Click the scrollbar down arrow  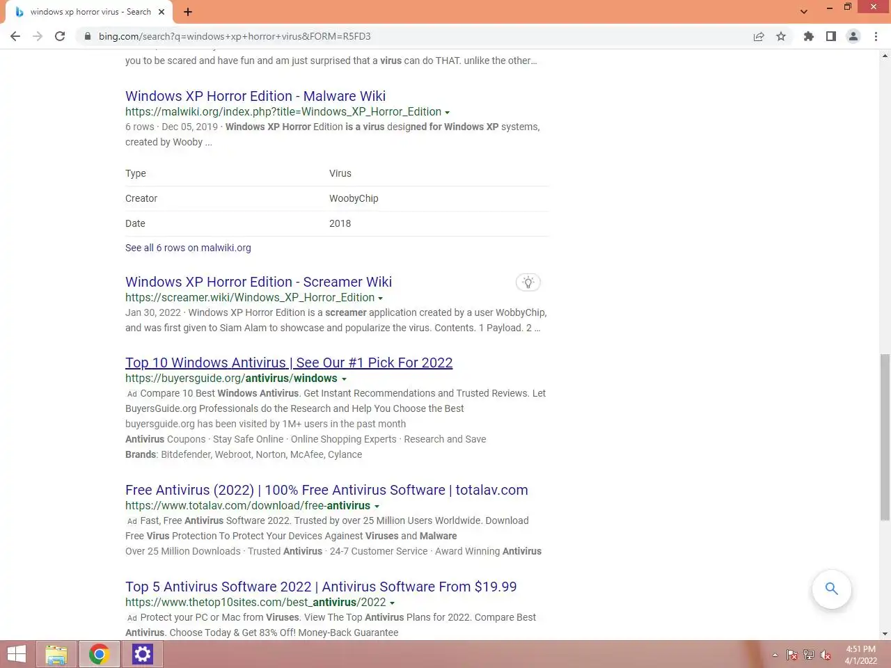[885, 634]
